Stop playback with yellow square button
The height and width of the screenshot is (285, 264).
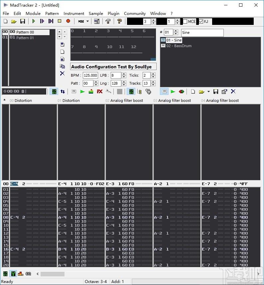60,21
